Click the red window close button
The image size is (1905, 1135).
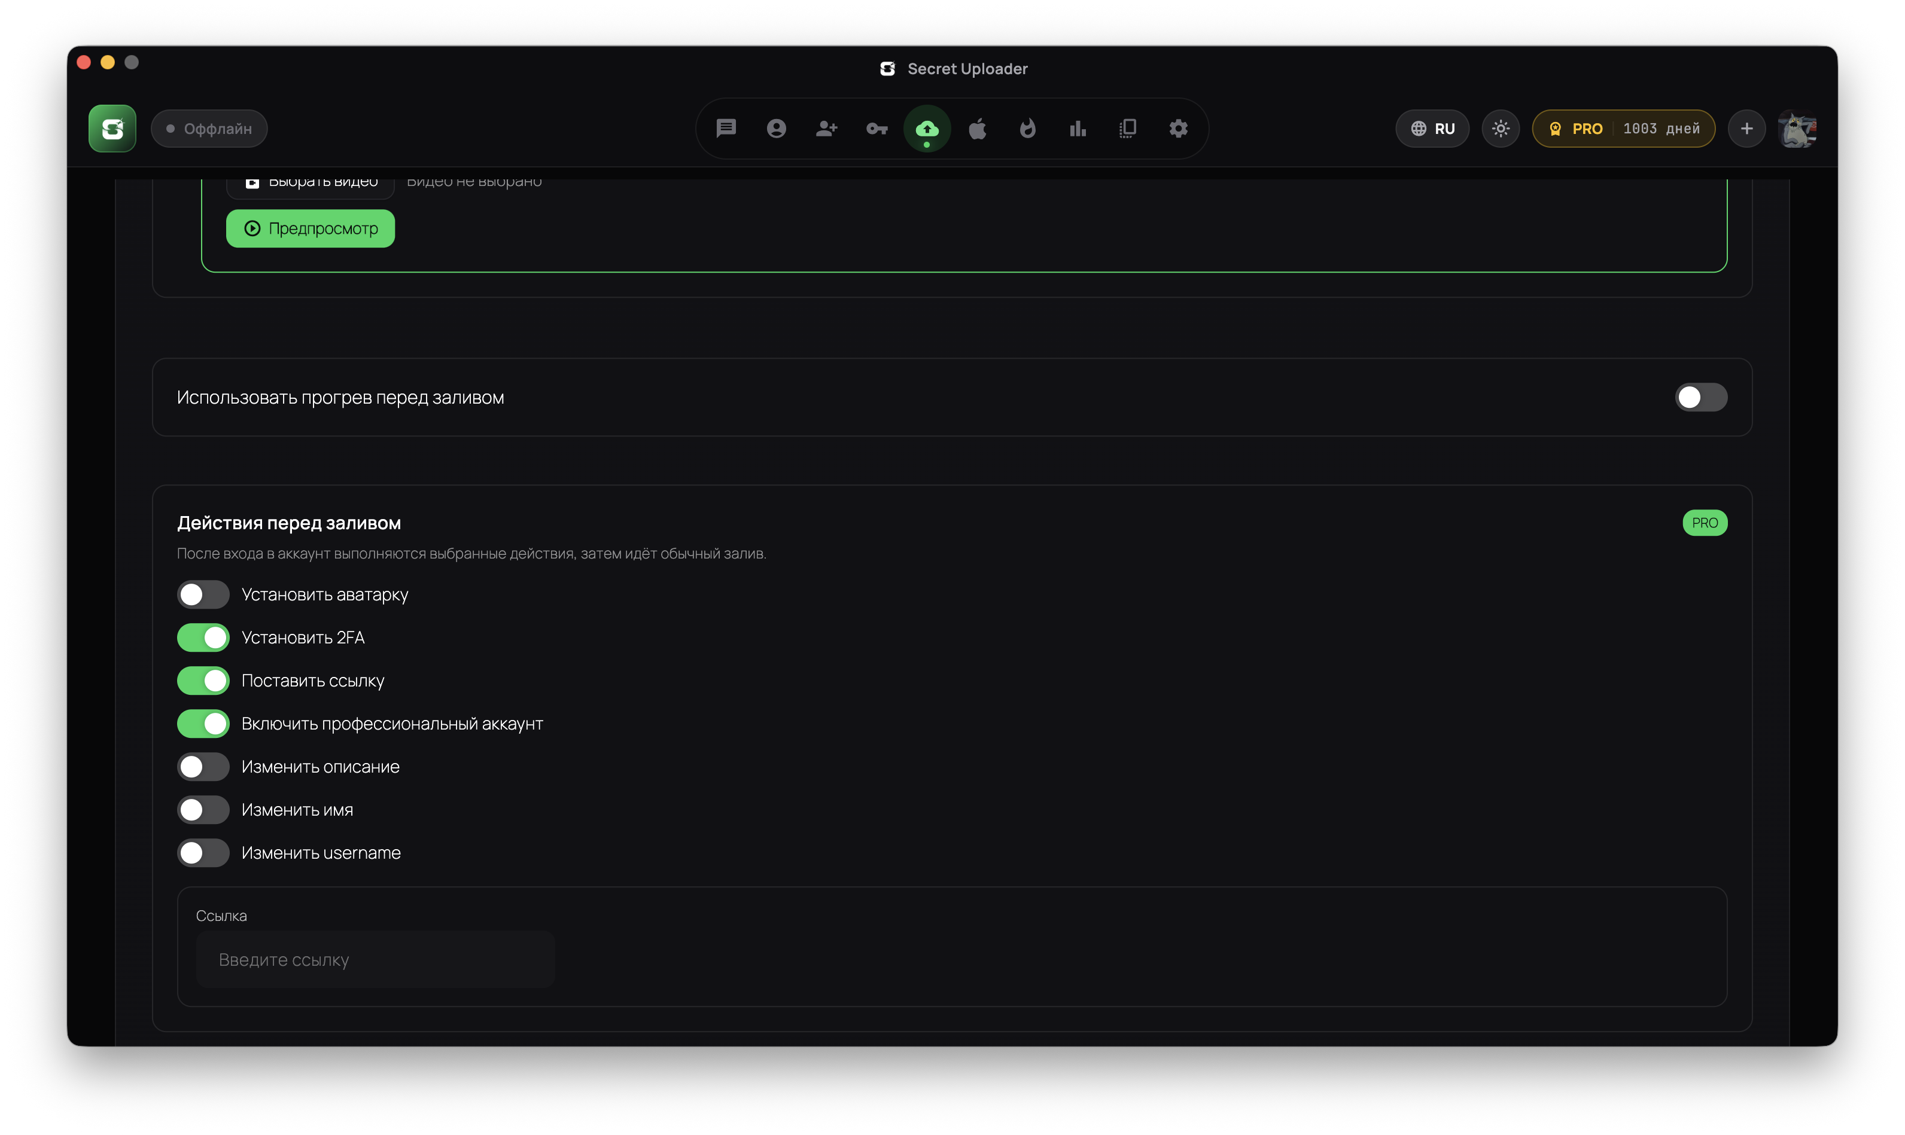[x=84, y=62]
